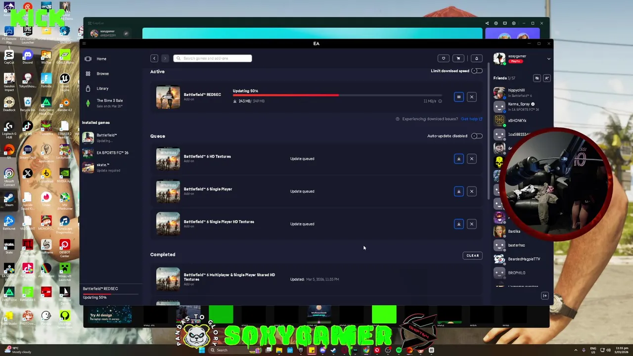The width and height of the screenshot is (633, 356).
Task: Click the download speed info icon
Action: click(x=440, y=101)
